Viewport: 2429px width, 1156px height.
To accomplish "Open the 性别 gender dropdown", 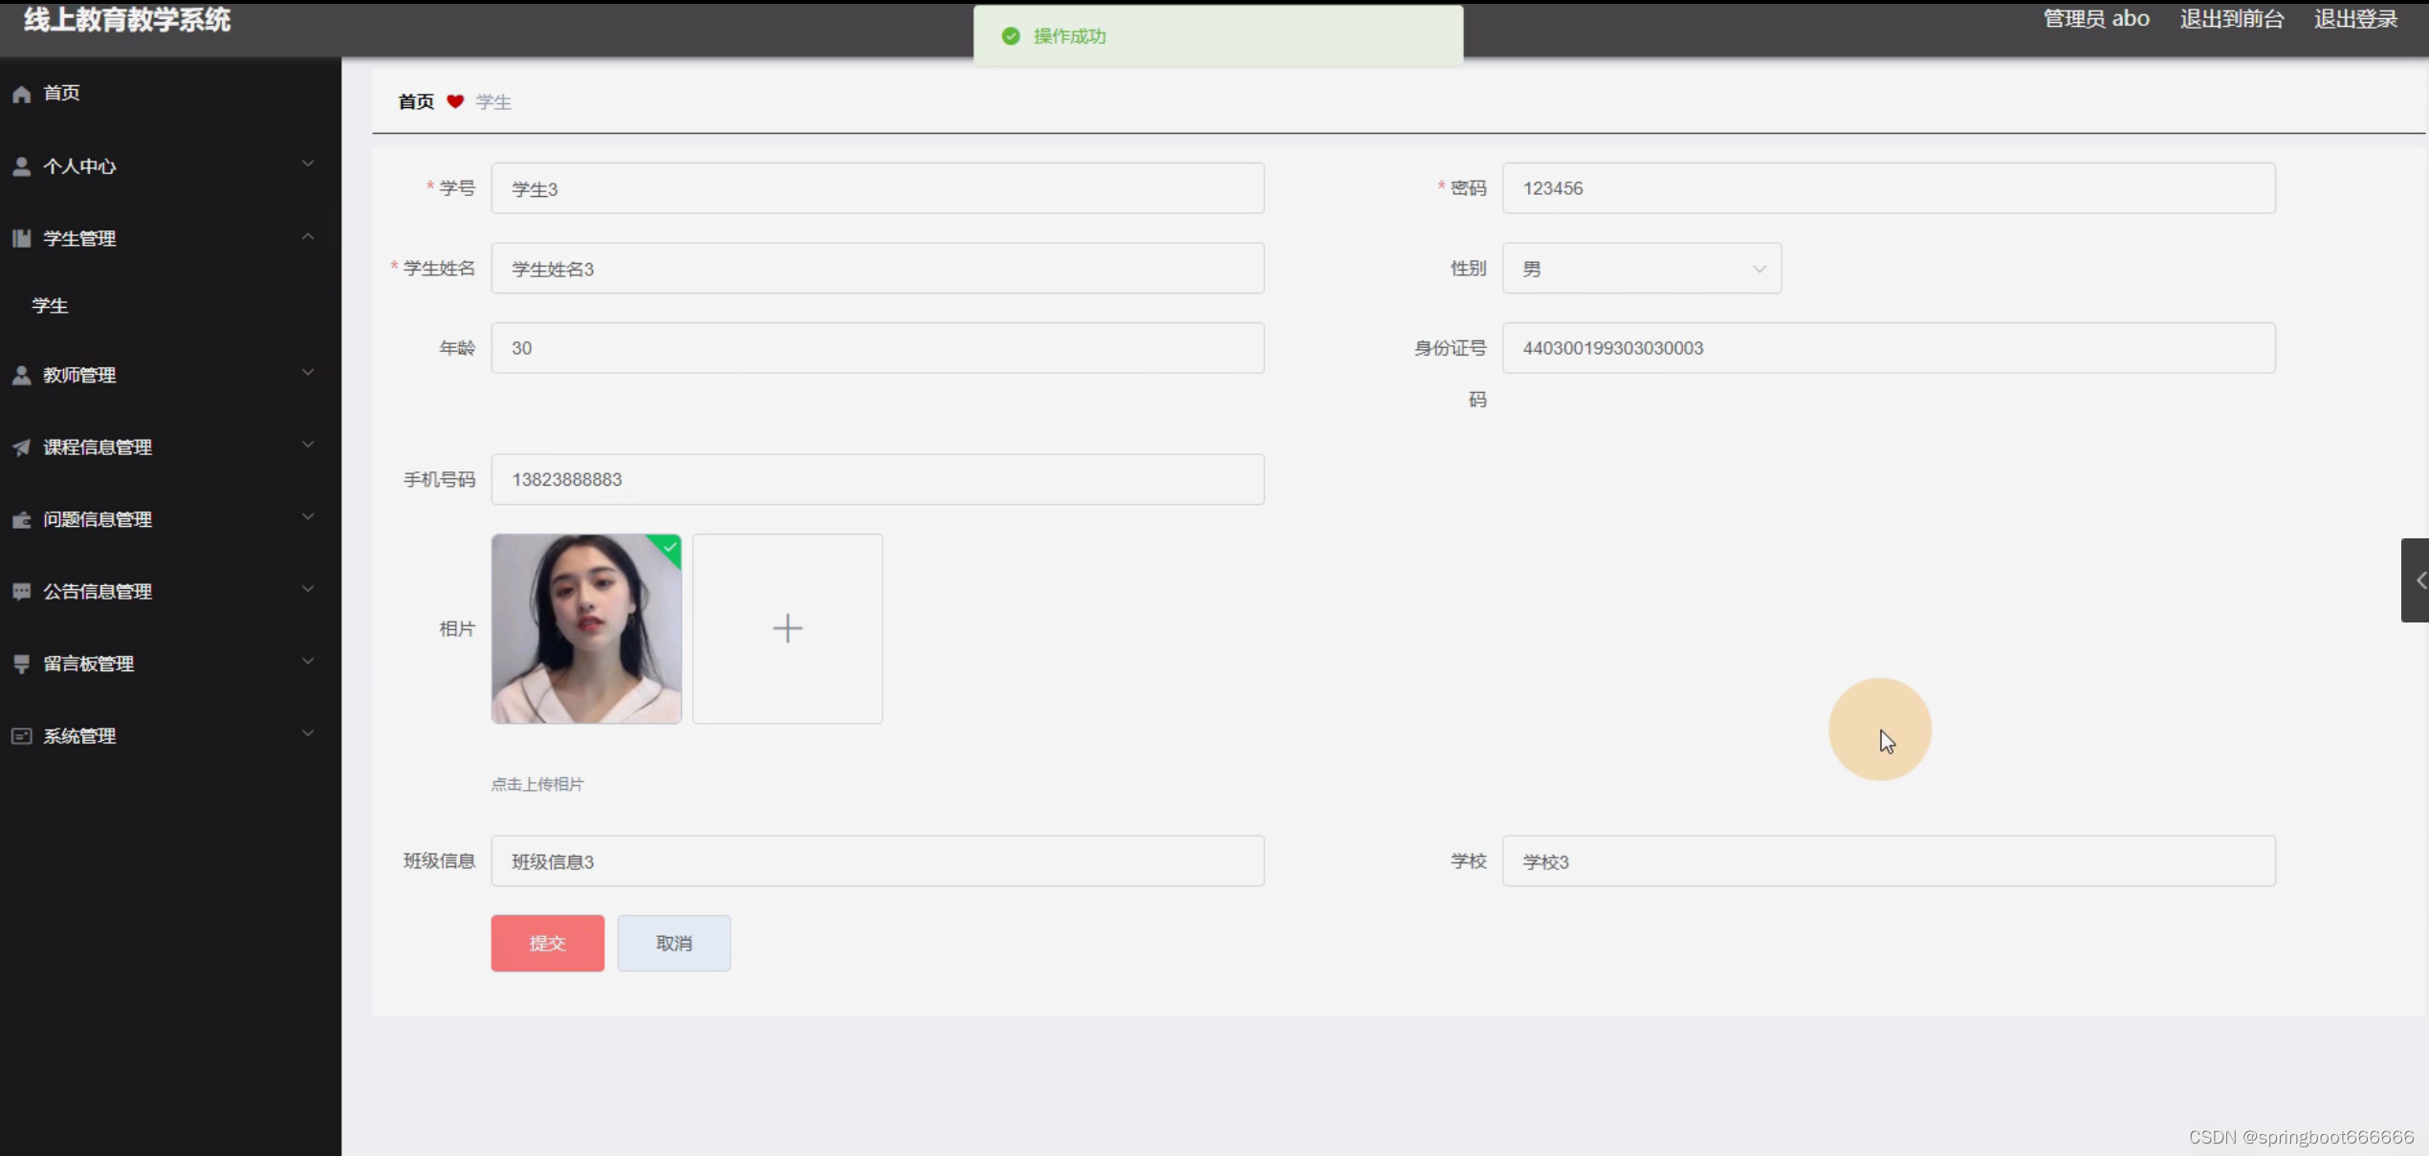I will (x=1641, y=269).
